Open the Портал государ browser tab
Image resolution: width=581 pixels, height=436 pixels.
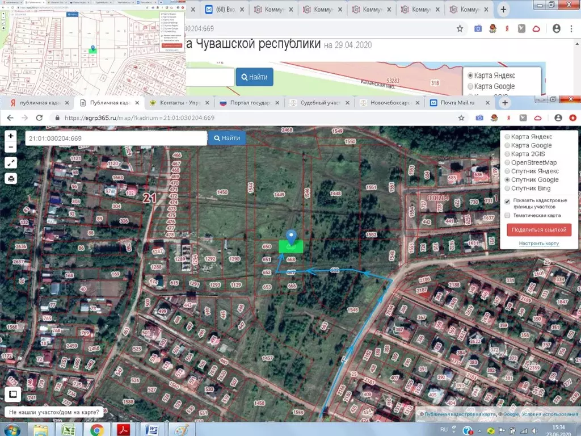click(x=249, y=103)
